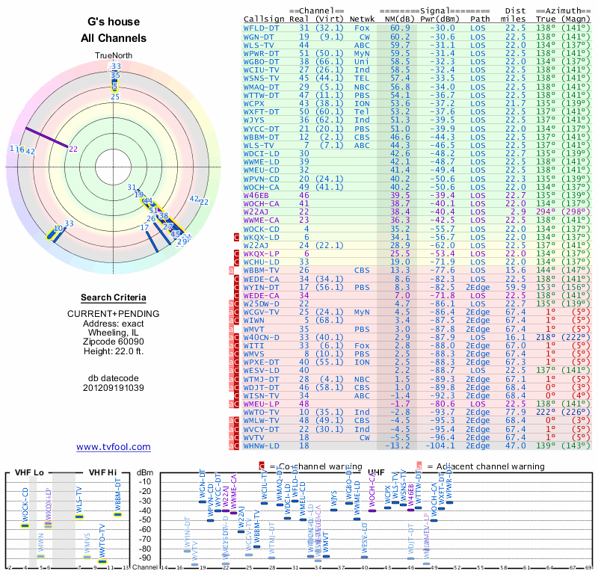
Task: Select the WGN-DT callsign table cell
Action: [259, 37]
